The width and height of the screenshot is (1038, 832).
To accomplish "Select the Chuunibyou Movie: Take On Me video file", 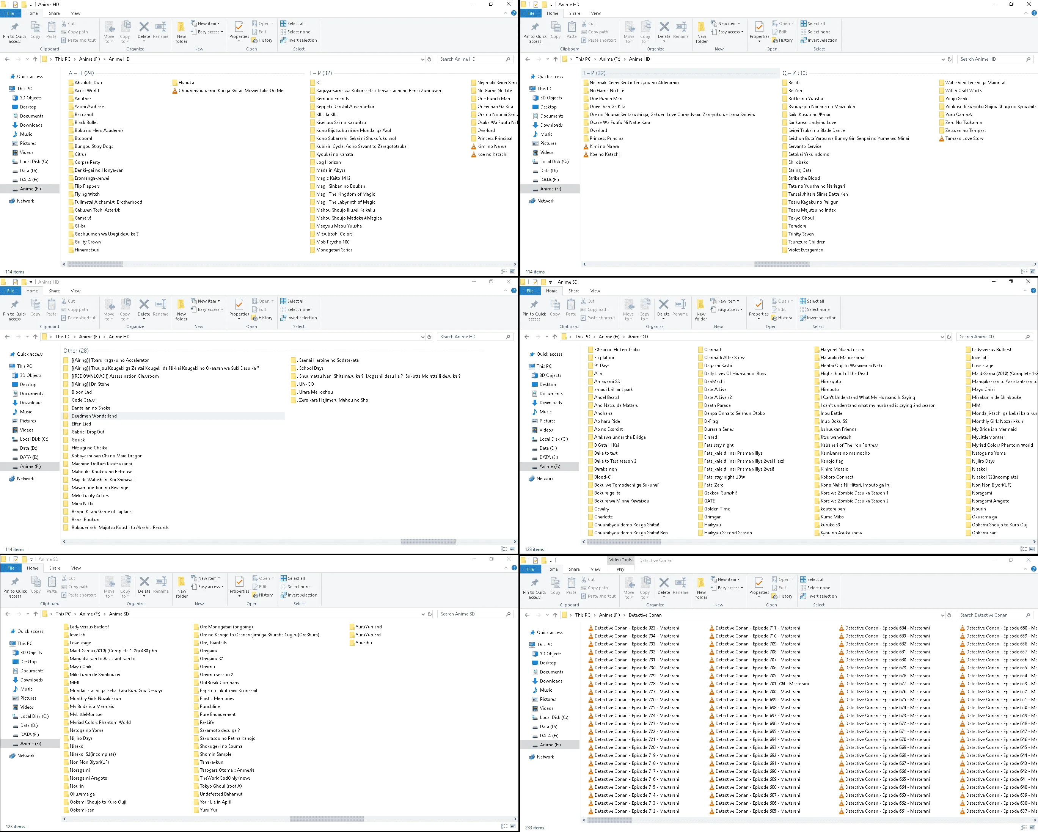I will (228, 91).
